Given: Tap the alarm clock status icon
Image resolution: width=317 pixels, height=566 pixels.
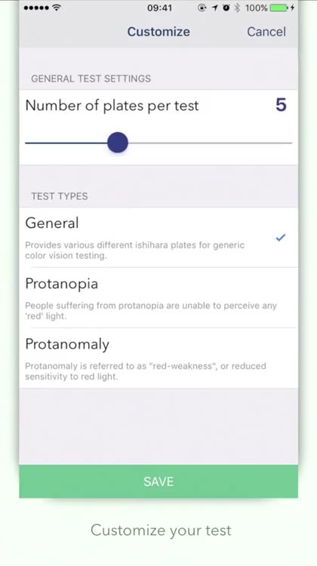Looking at the screenshot, I should (226, 8).
